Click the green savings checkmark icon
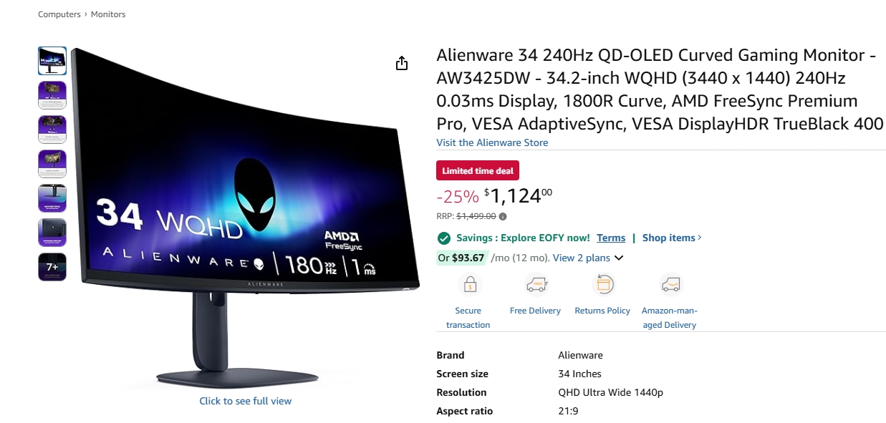Image resolution: width=886 pixels, height=423 pixels. click(x=444, y=238)
